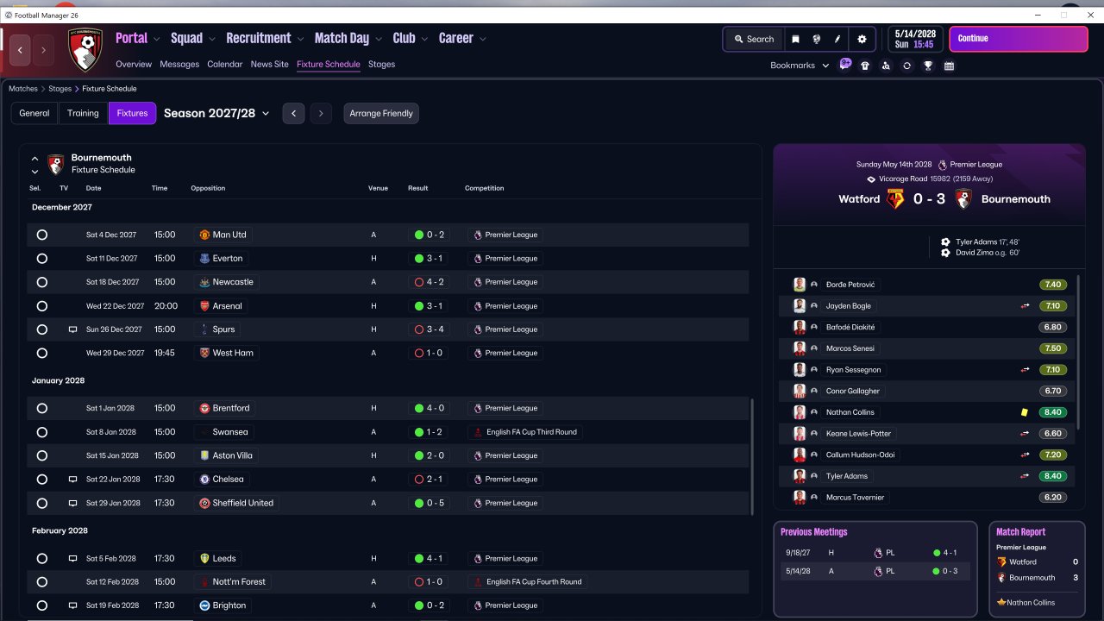1104x621 pixels.
Task: Open the scouting search shortcut icon
Action: [x=886, y=66]
